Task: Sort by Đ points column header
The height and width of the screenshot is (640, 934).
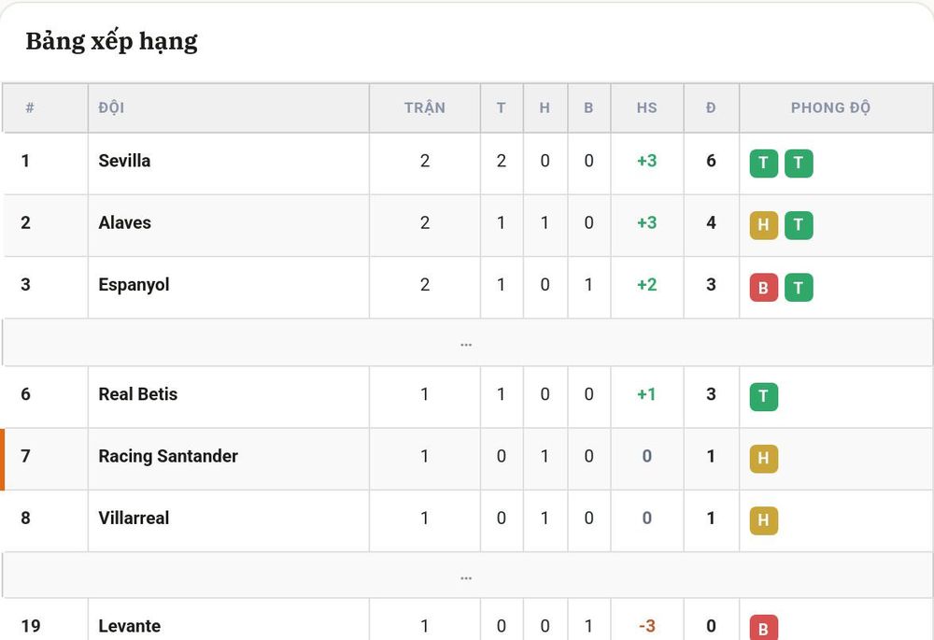Action: (711, 107)
